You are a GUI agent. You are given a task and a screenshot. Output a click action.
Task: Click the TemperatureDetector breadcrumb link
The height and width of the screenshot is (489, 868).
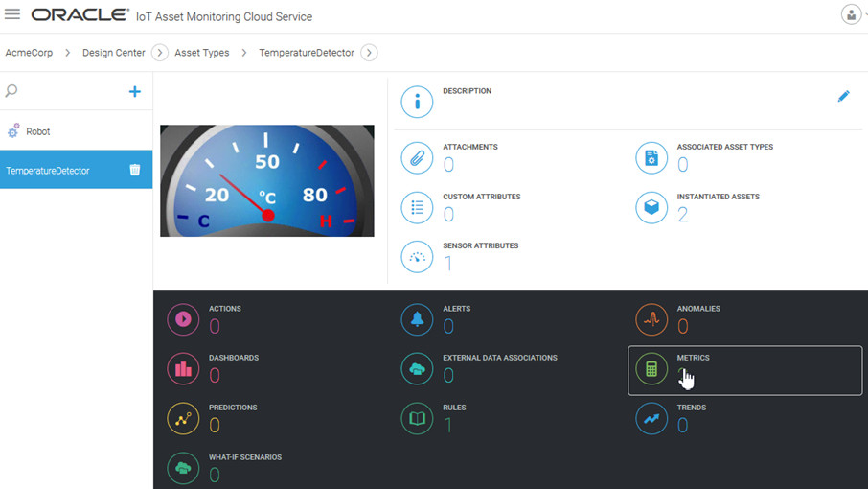(x=307, y=53)
